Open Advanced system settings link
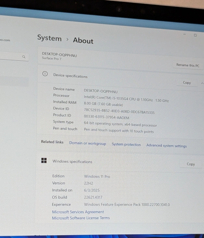Image resolution: width=204 pixels, height=238 pixels. point(167,146)
